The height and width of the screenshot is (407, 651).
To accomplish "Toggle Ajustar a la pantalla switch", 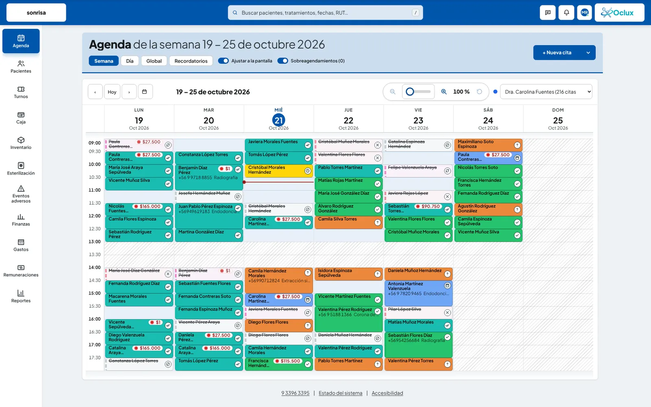I will tap(223, 61).
